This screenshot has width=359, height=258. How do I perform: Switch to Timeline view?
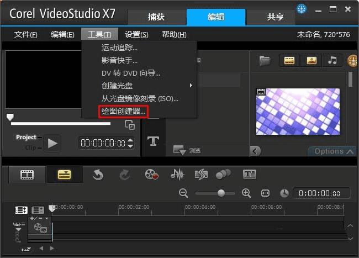(x=64, y=175)
